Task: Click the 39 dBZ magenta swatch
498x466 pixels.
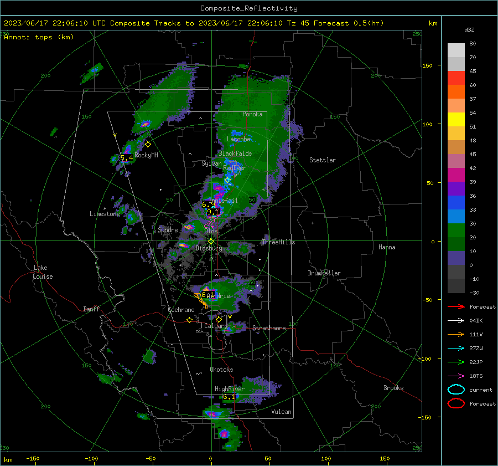Action: (456, 175)
